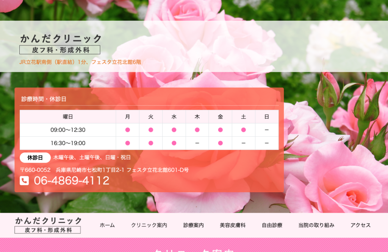Click the 09:00〜12:30 time row label
Image resolution: width=388 pixels, height=252 pixels.
click(x=68, y=130)
